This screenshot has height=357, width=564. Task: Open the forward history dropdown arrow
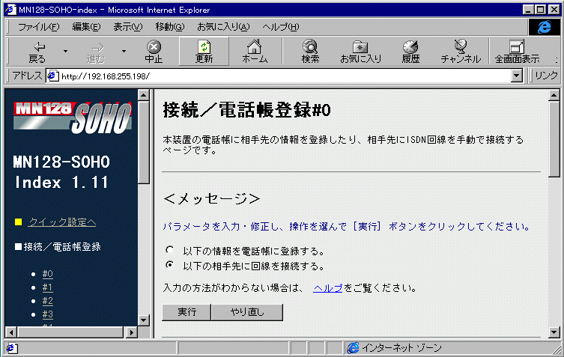pyautogui.click(x=124, y=52)
